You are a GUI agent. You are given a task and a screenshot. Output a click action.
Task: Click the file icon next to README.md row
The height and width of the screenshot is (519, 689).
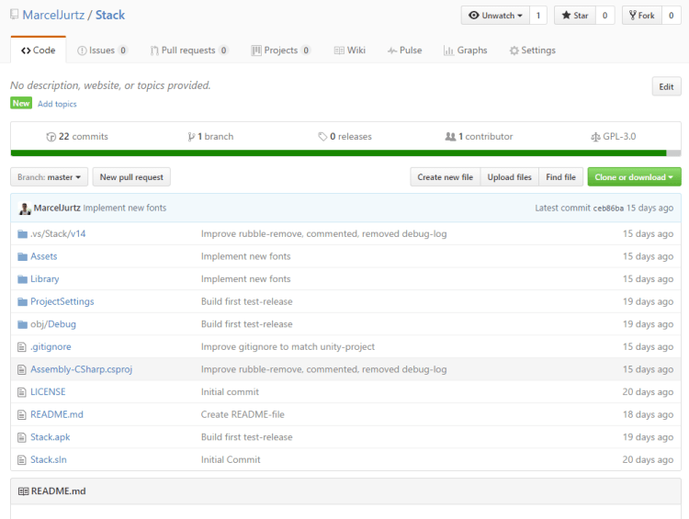(21, 415)
